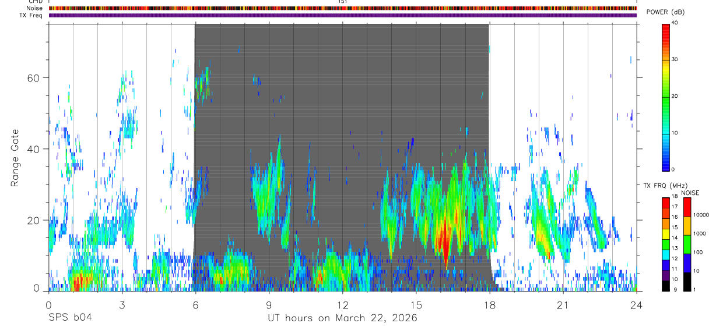The image size is (716, 330).
Task: Click the 20 label on the range gate axis
Action: (34, 221)
